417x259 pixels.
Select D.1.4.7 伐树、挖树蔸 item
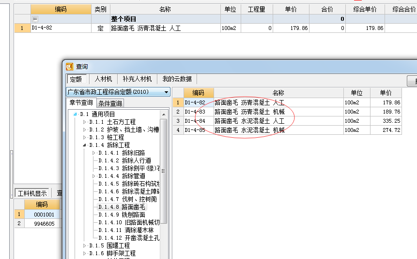click(x=128, y=199)
